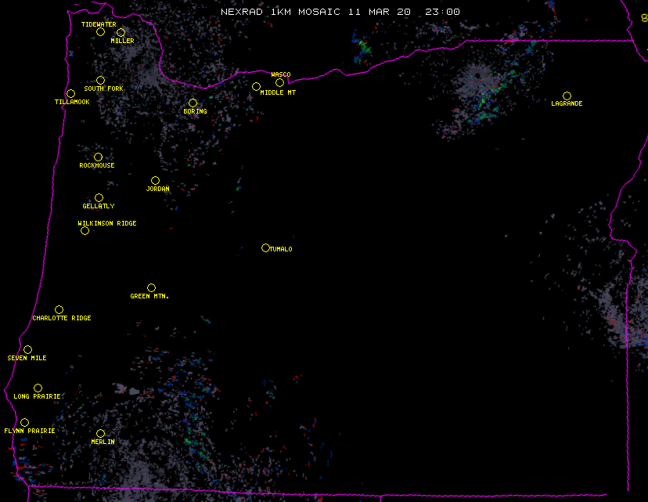This screenshot has height=502, width=648.
Task: Click the Tidewater station circle marker
Action: [x=100, y=32]
